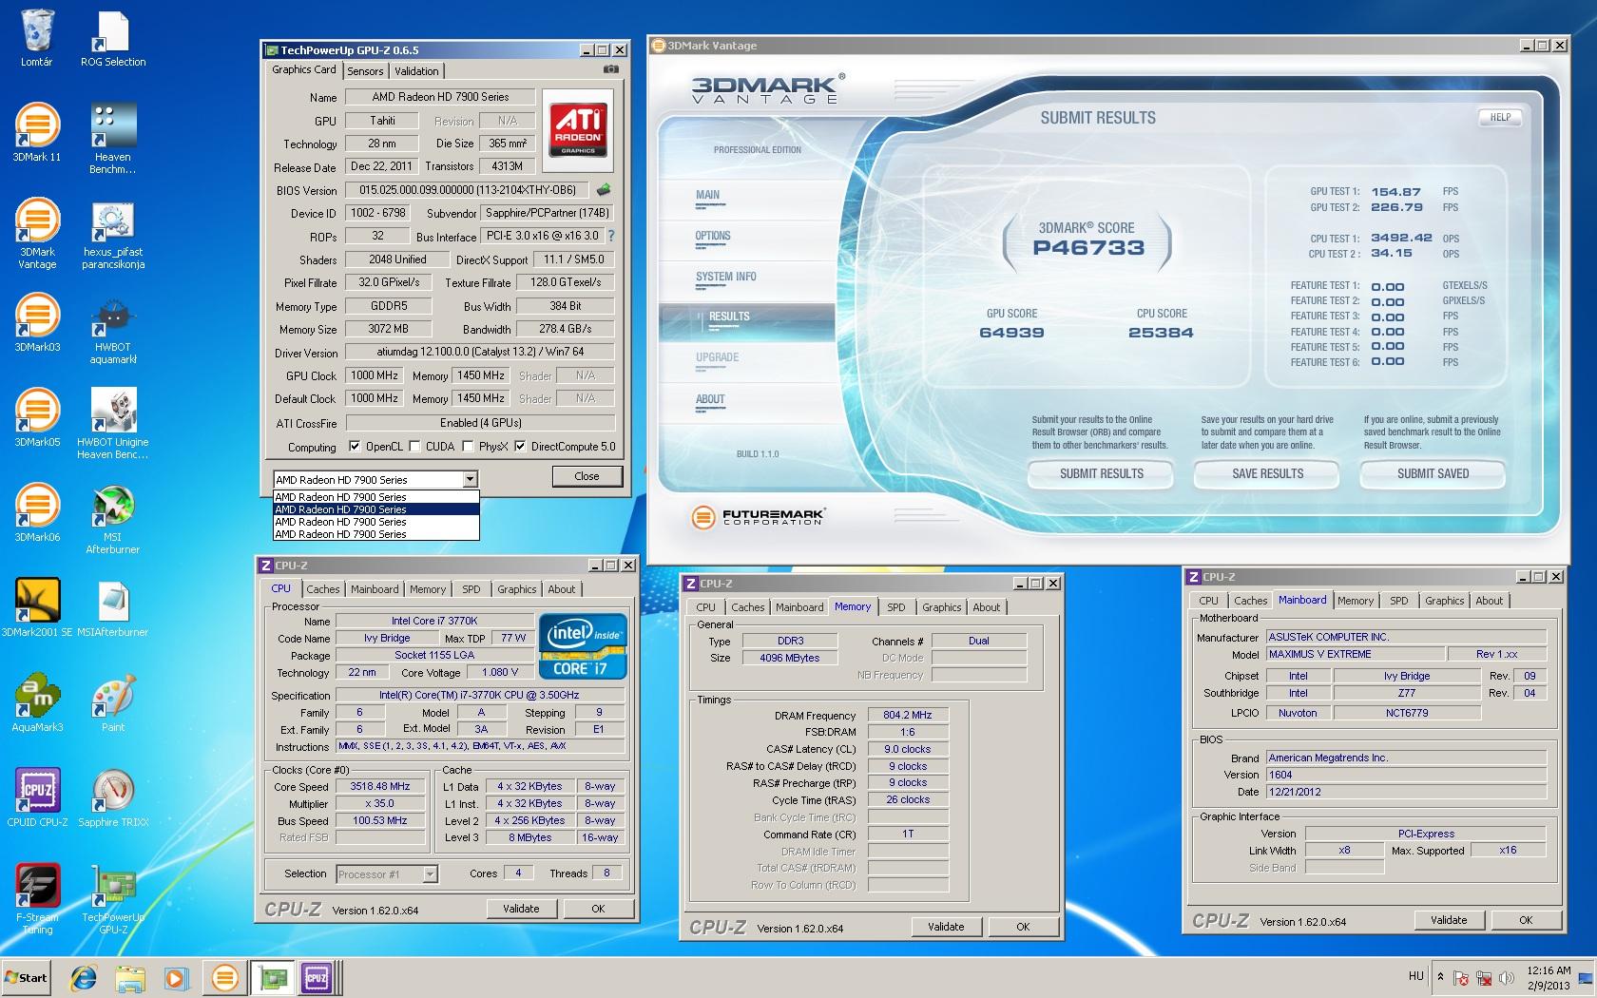Open the MSIAfterburner file icon on desktop

click(x=113, y=608)
